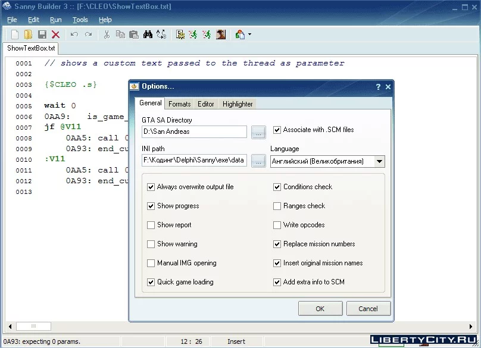Click status message '0A93: expecting 0 params.'
This screenshot has width=481, height=348.
(x=42, y=341)
